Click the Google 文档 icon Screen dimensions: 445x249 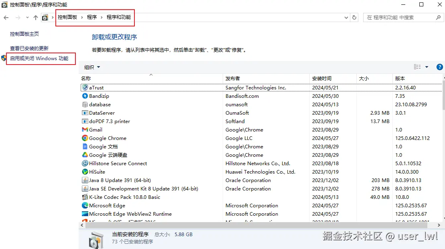85,147
